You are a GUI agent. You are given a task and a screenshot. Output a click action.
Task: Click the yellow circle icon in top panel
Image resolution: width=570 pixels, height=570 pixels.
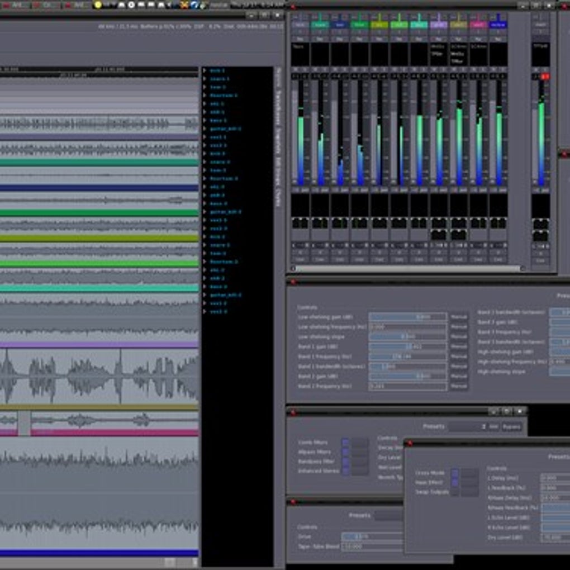coord(98,4)
